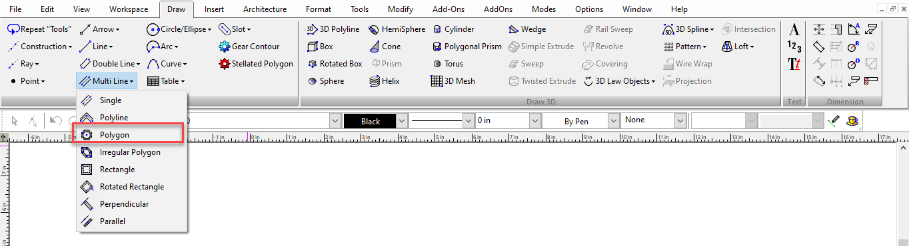Select the Tt multi text tool
The width and height of the screenshot is (909, 246).
click(x=794, y=64)
